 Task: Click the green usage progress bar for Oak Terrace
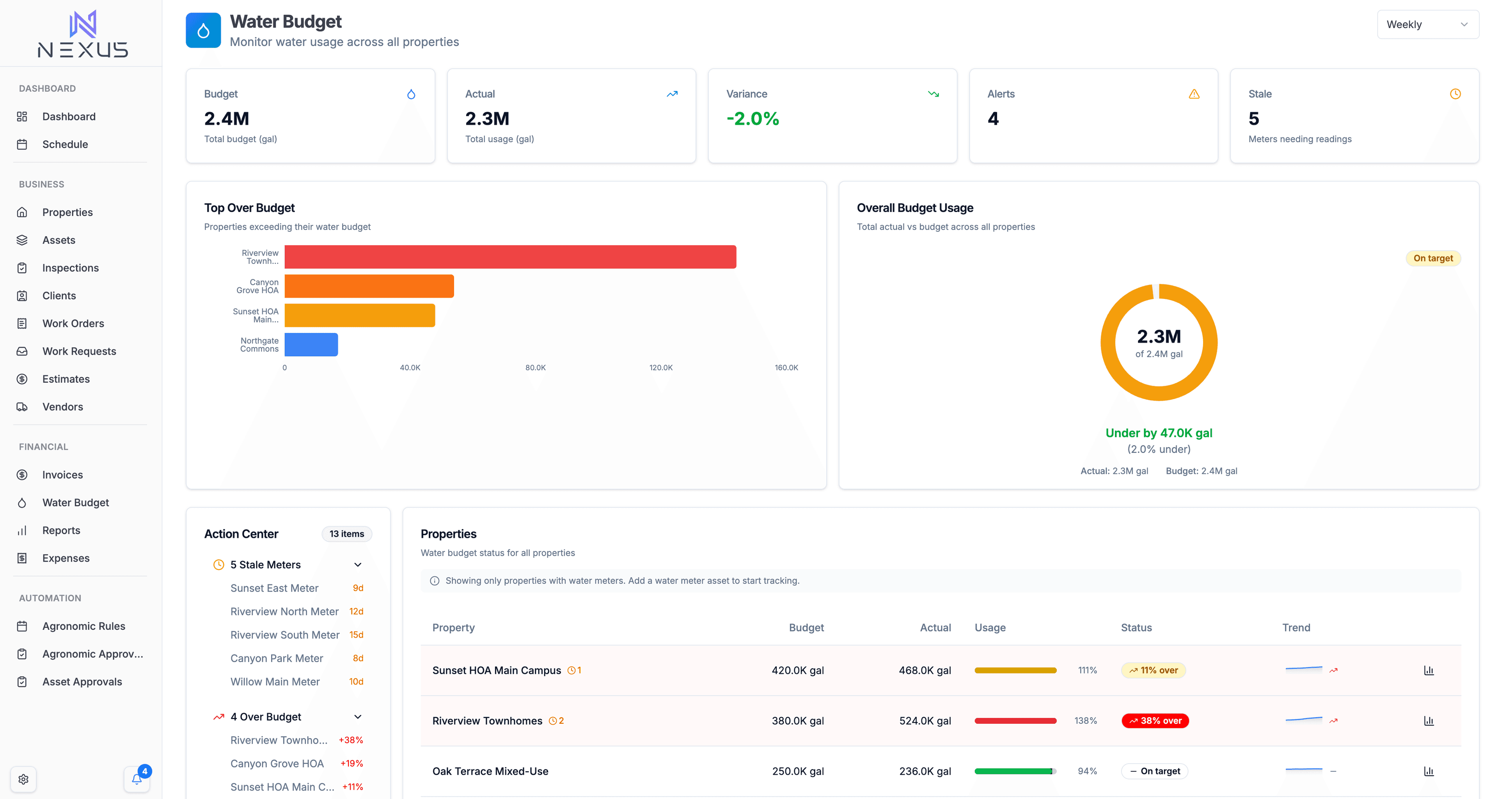pyautogui.click(x=1015, y=771)
